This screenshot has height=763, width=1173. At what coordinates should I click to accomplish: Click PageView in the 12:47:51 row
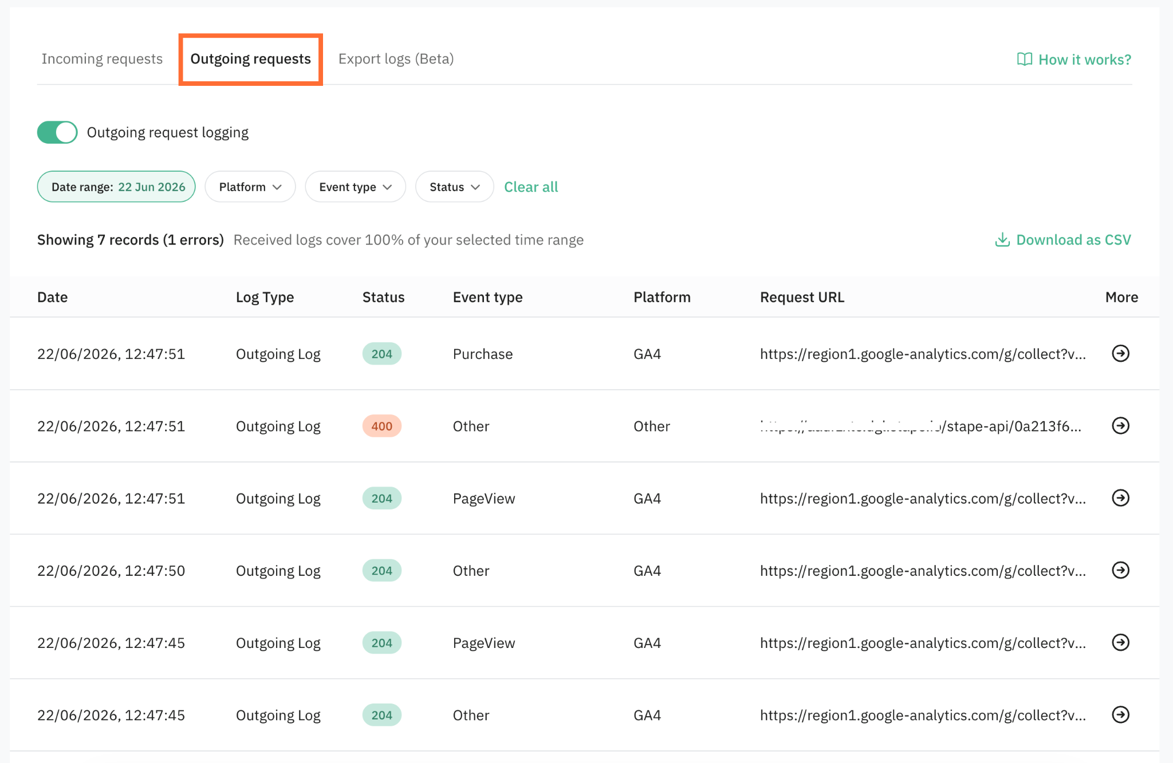point(483,499)
